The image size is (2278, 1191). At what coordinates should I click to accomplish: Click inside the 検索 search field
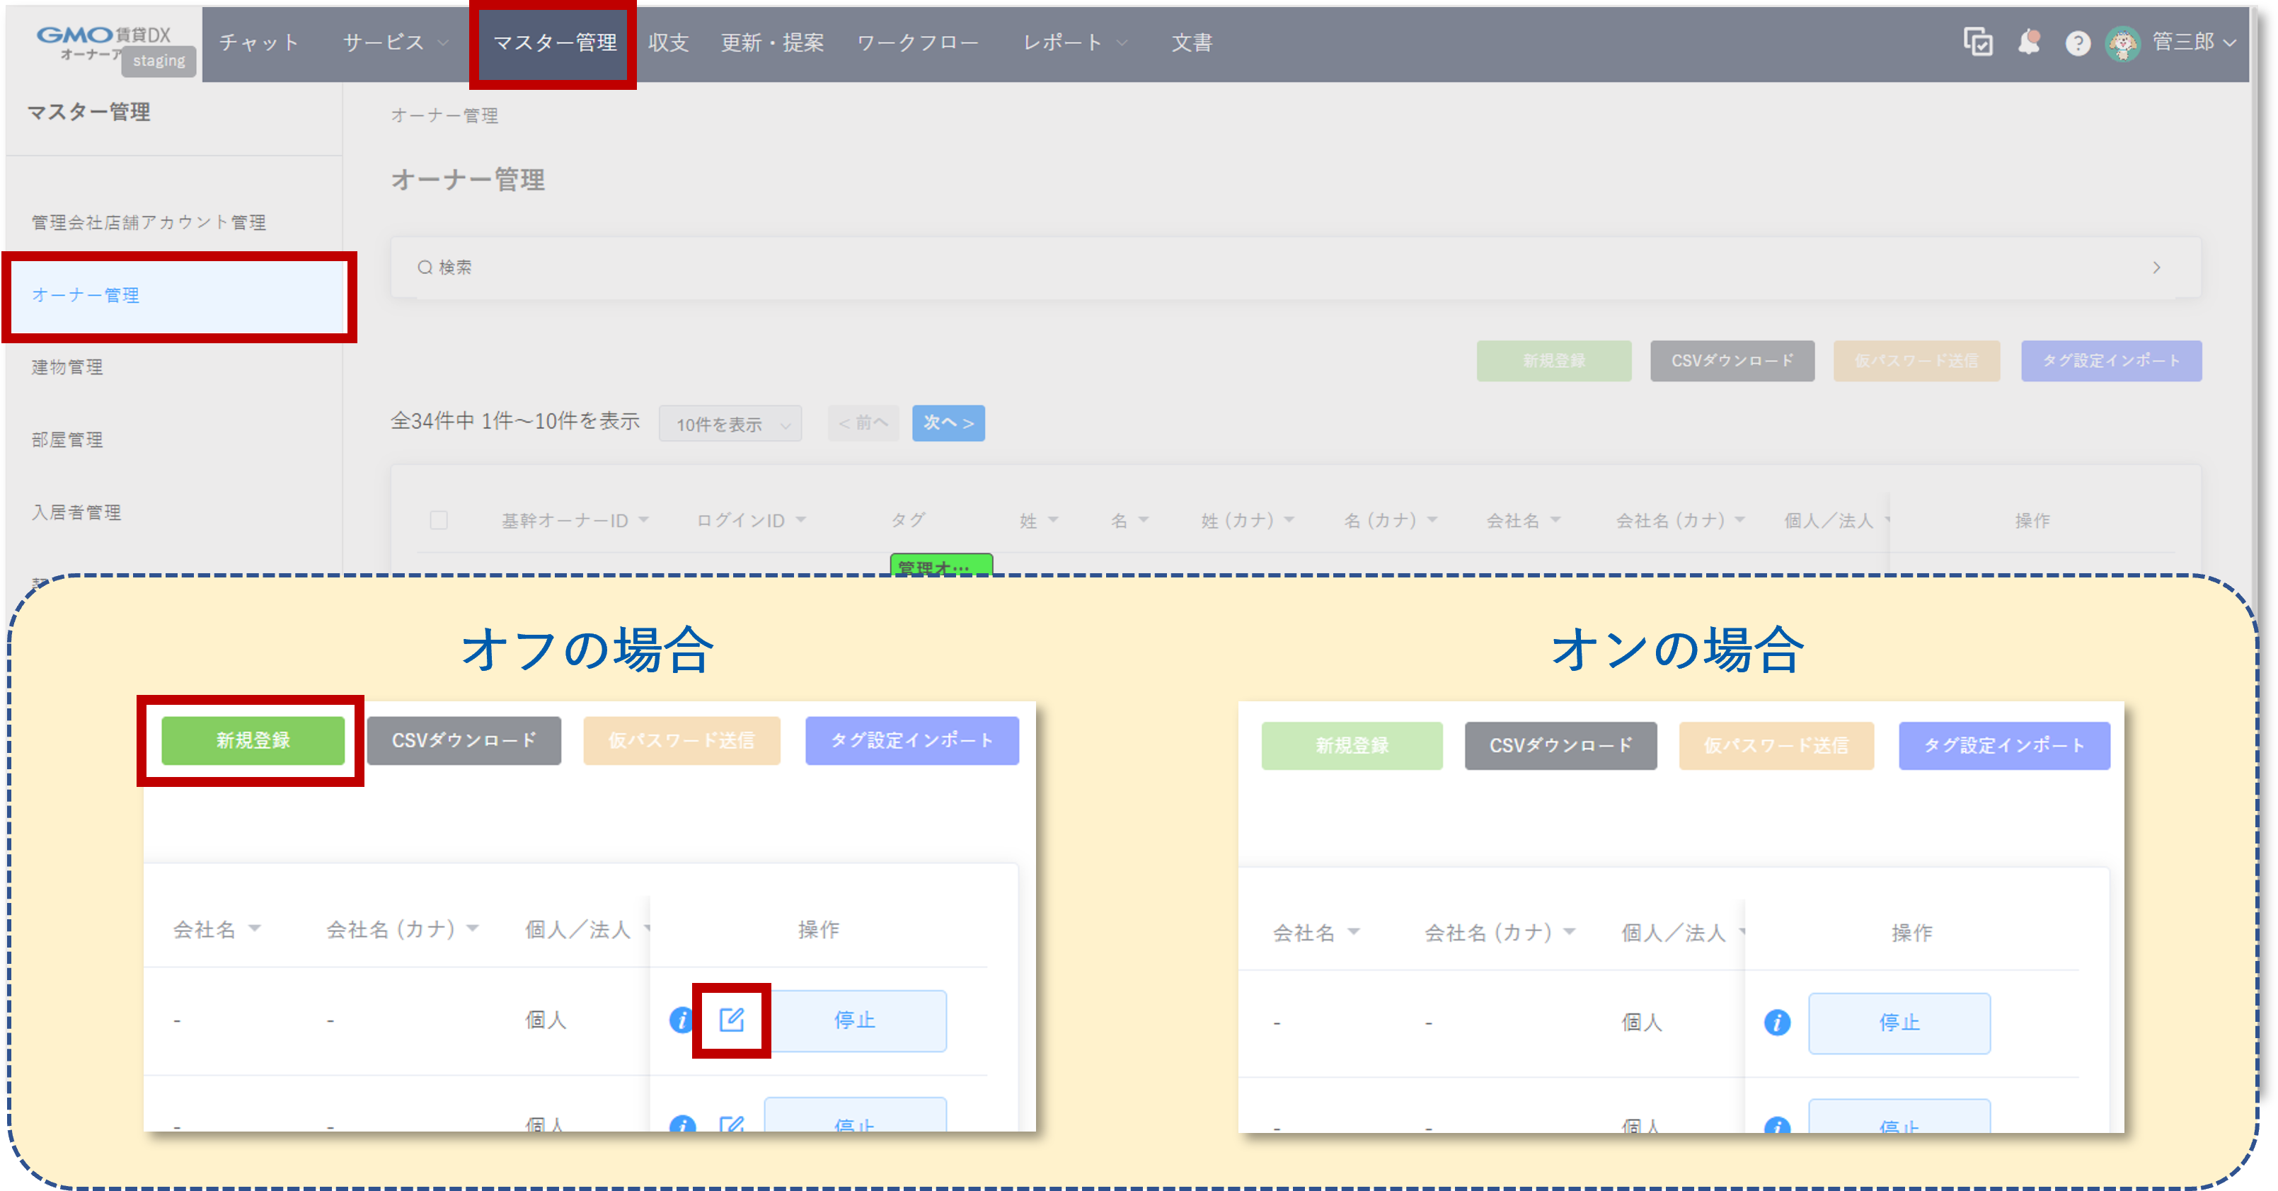pos(796,267)
